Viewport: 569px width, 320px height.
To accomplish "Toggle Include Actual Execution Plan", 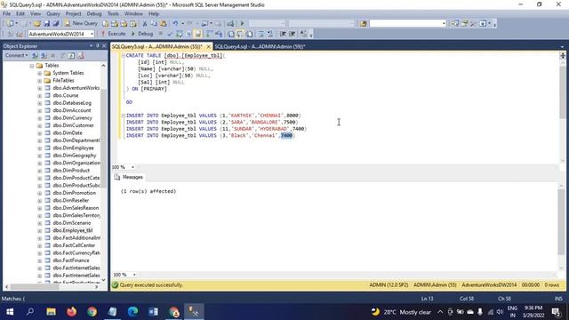I will pos(210,34).
